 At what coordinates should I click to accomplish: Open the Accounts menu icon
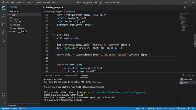3,95
